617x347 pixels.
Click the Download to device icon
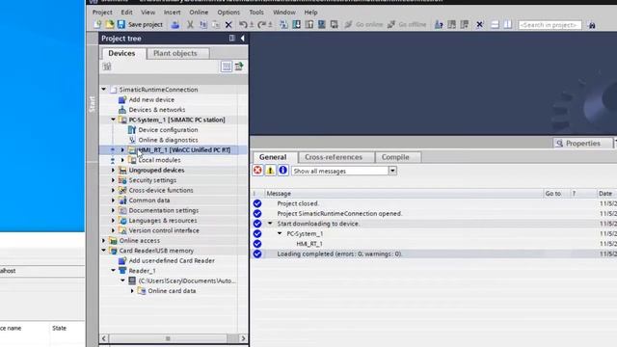click(296, 25)
